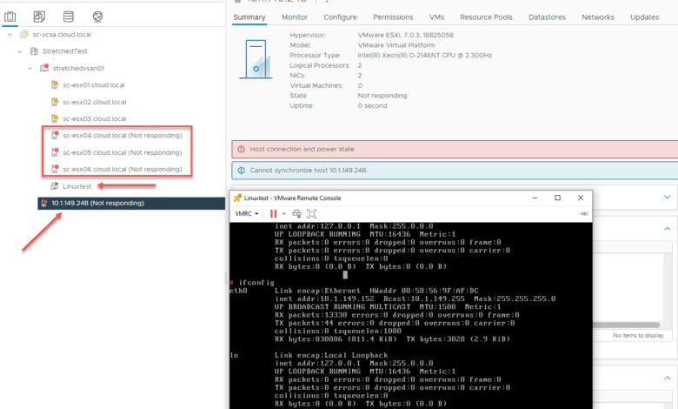Click the sc-esx01.cloud.local host warning icon

[55, 84]
